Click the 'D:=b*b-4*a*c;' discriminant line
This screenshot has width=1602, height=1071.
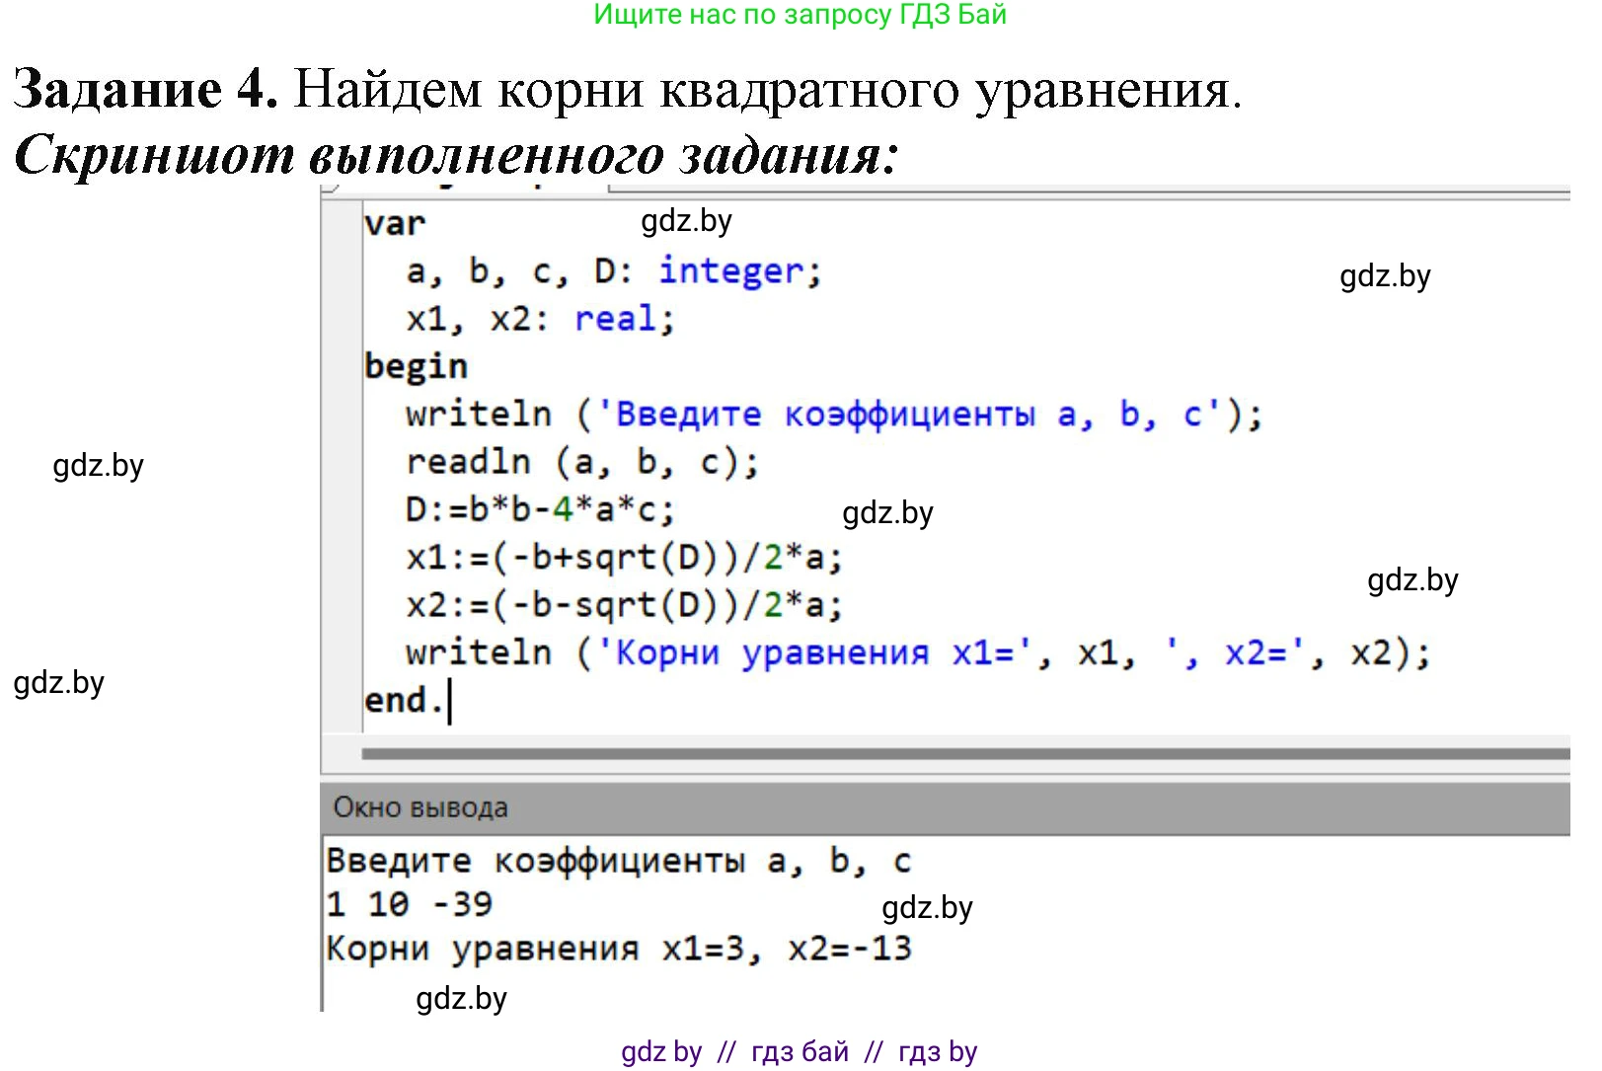(540, 509)
